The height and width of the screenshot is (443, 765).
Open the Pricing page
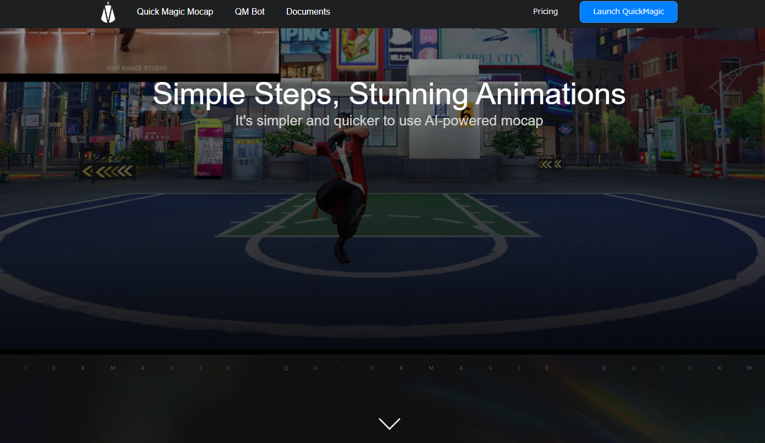[545, 11]
